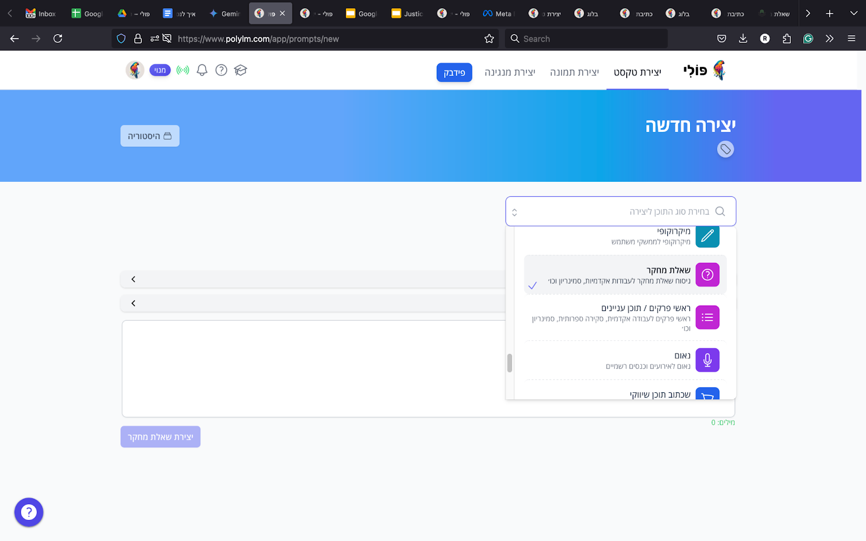This screenshot has width=866, height=541.
Task: Switch to יצירת מנגינה tab
Action: click(510, 72)
